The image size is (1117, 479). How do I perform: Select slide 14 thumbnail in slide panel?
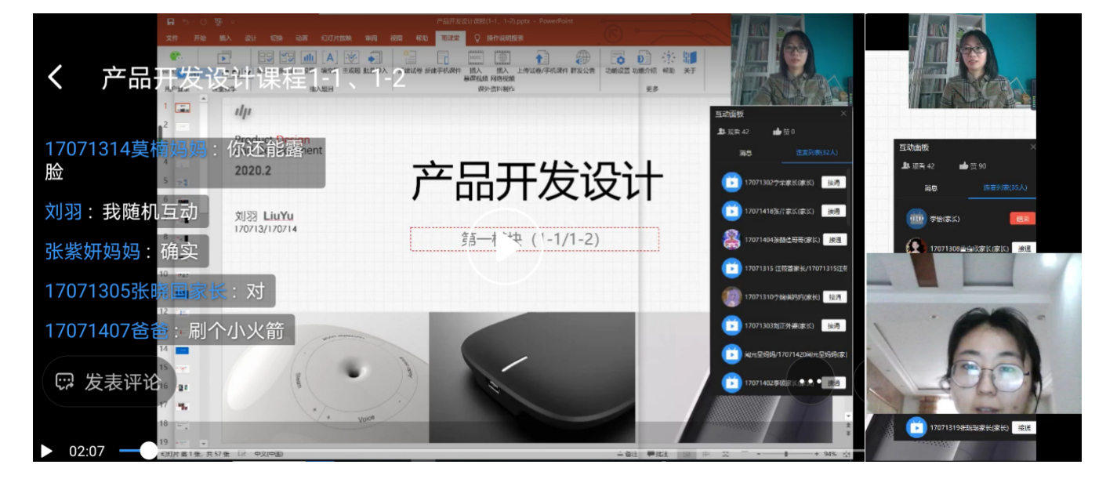182,350
